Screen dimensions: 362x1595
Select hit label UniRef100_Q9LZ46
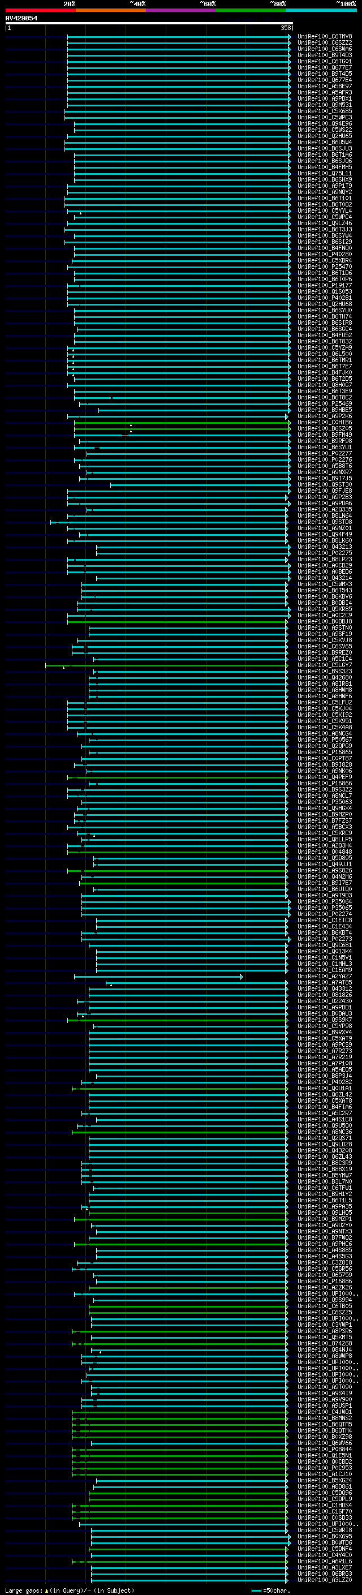point(325,223)
